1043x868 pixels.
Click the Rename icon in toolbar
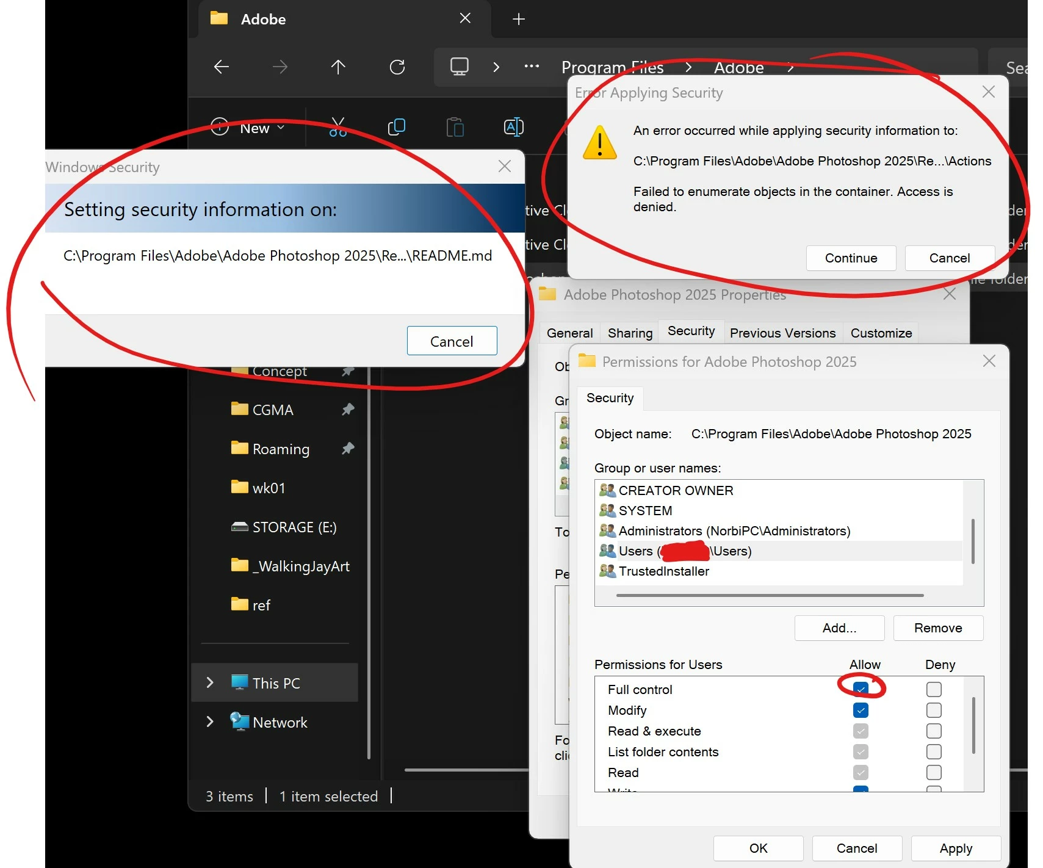tap(514, 127)
